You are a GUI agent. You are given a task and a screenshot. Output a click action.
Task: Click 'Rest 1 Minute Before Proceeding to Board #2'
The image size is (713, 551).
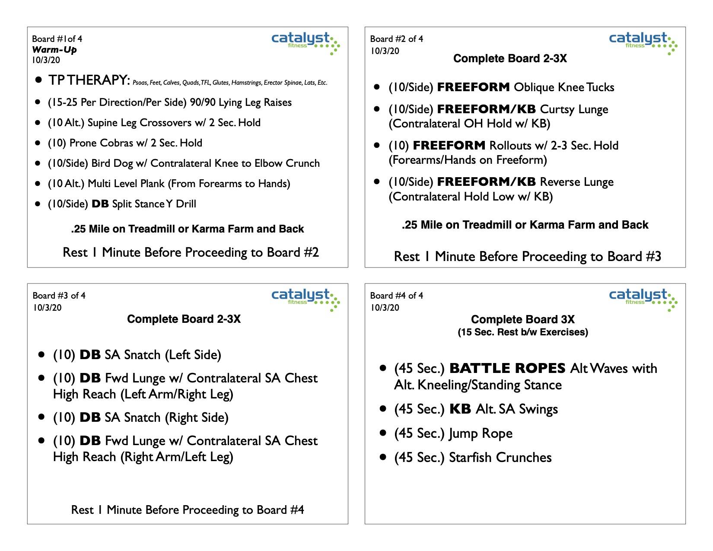(191, 252)
